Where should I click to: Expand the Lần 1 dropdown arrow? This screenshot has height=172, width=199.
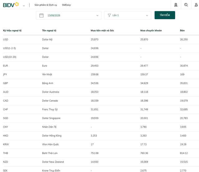pyautogui.click(x=147, y=16)
